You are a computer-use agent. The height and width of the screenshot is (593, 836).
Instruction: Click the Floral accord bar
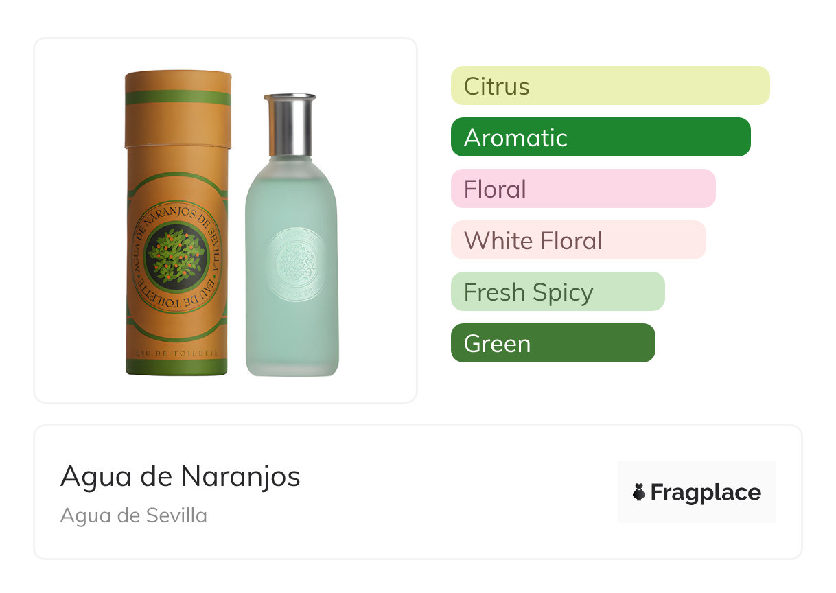583,189
